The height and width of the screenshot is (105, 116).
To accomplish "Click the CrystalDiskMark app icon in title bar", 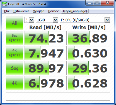I will pos(4,4).
